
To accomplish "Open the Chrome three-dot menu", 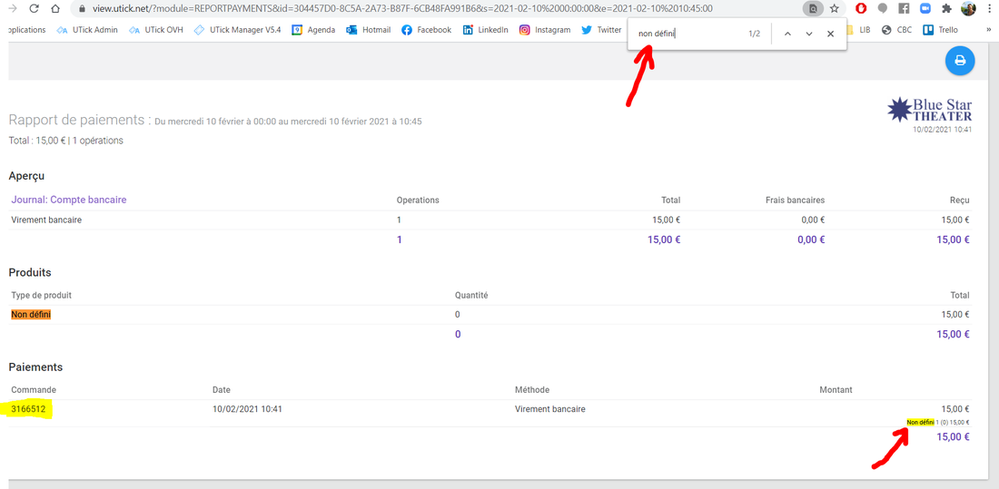I will 989,9.
